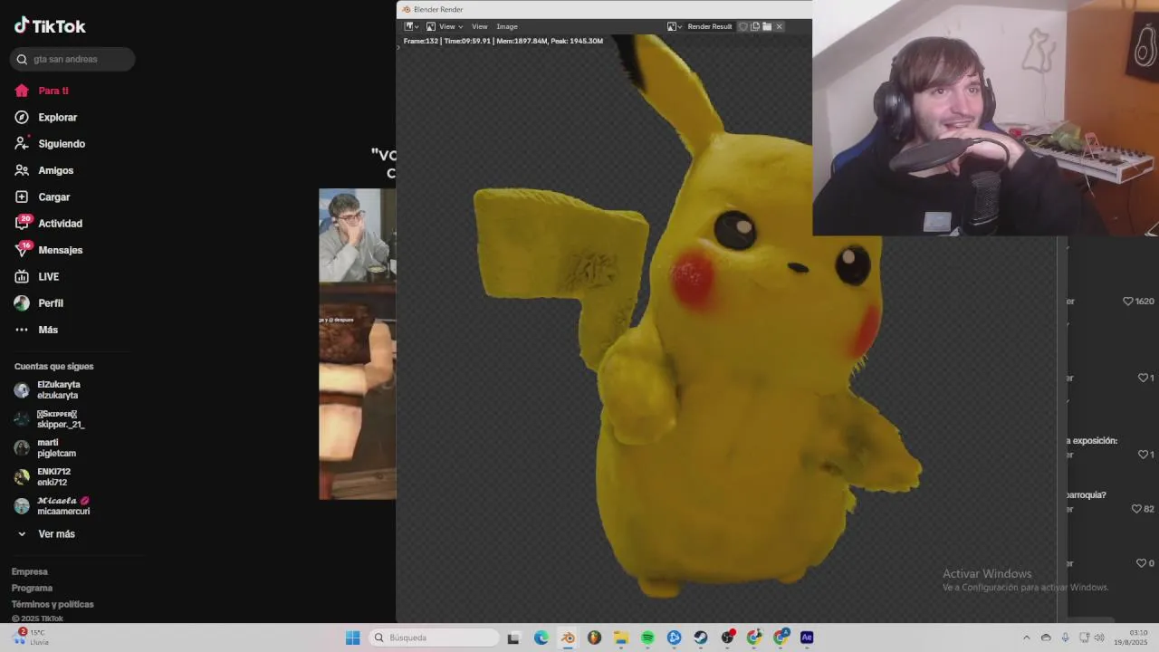This screenshot has height=652, width=1159.
Task: Click the Cargar plus icon
Action: [x=22, y=197]
